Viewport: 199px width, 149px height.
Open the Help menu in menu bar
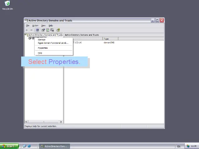51,25
